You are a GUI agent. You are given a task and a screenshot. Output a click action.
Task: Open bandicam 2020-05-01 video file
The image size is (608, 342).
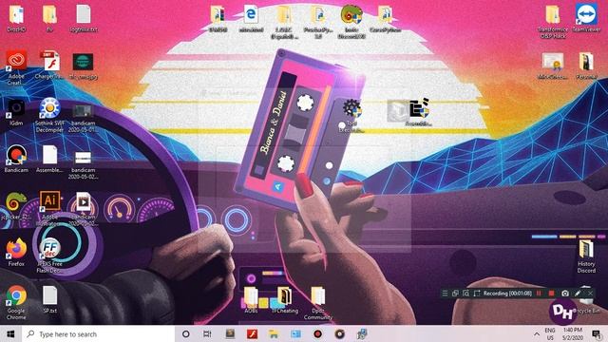point(83,118)
